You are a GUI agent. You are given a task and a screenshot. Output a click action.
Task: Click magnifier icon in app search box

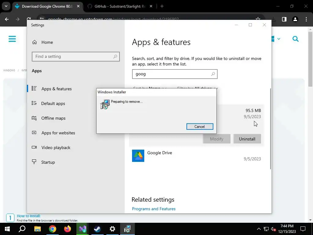point(213,74)
